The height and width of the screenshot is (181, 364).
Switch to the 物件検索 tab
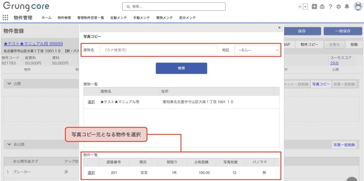(x=64, y=18)
